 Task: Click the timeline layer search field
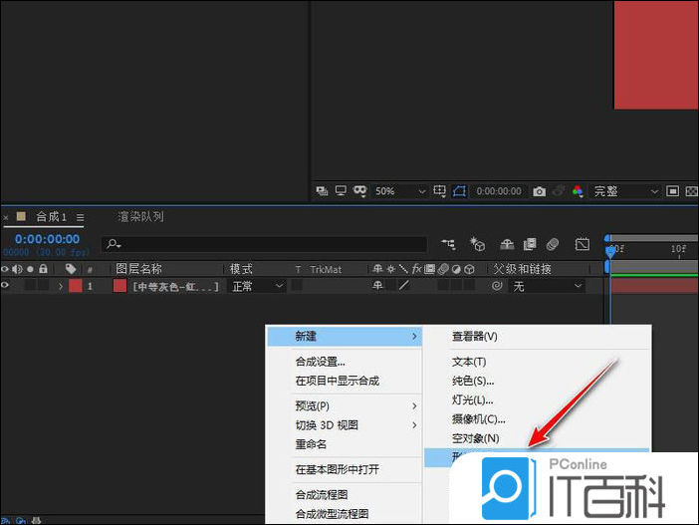pyautogui.click(x=264, y=244)
